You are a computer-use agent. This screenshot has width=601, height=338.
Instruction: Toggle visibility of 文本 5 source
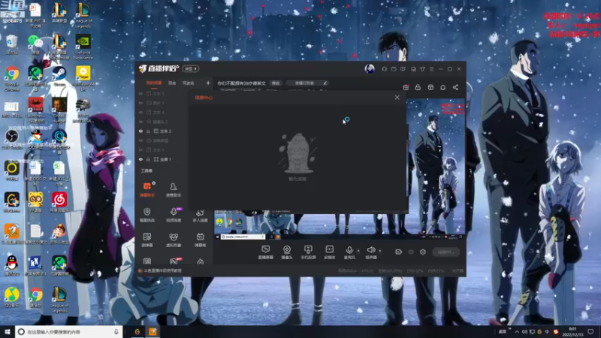point(140,93)
